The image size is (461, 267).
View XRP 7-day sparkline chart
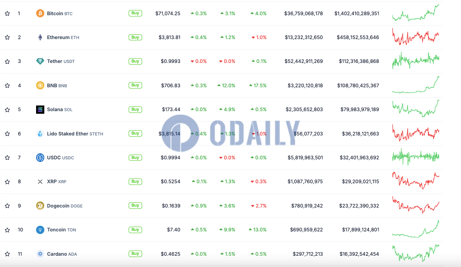tap(416, 181)
